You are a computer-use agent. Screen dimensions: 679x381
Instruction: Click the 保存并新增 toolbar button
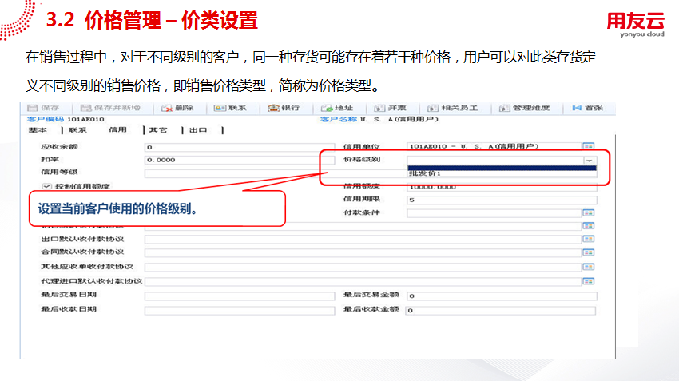click(x=110, y=108)
